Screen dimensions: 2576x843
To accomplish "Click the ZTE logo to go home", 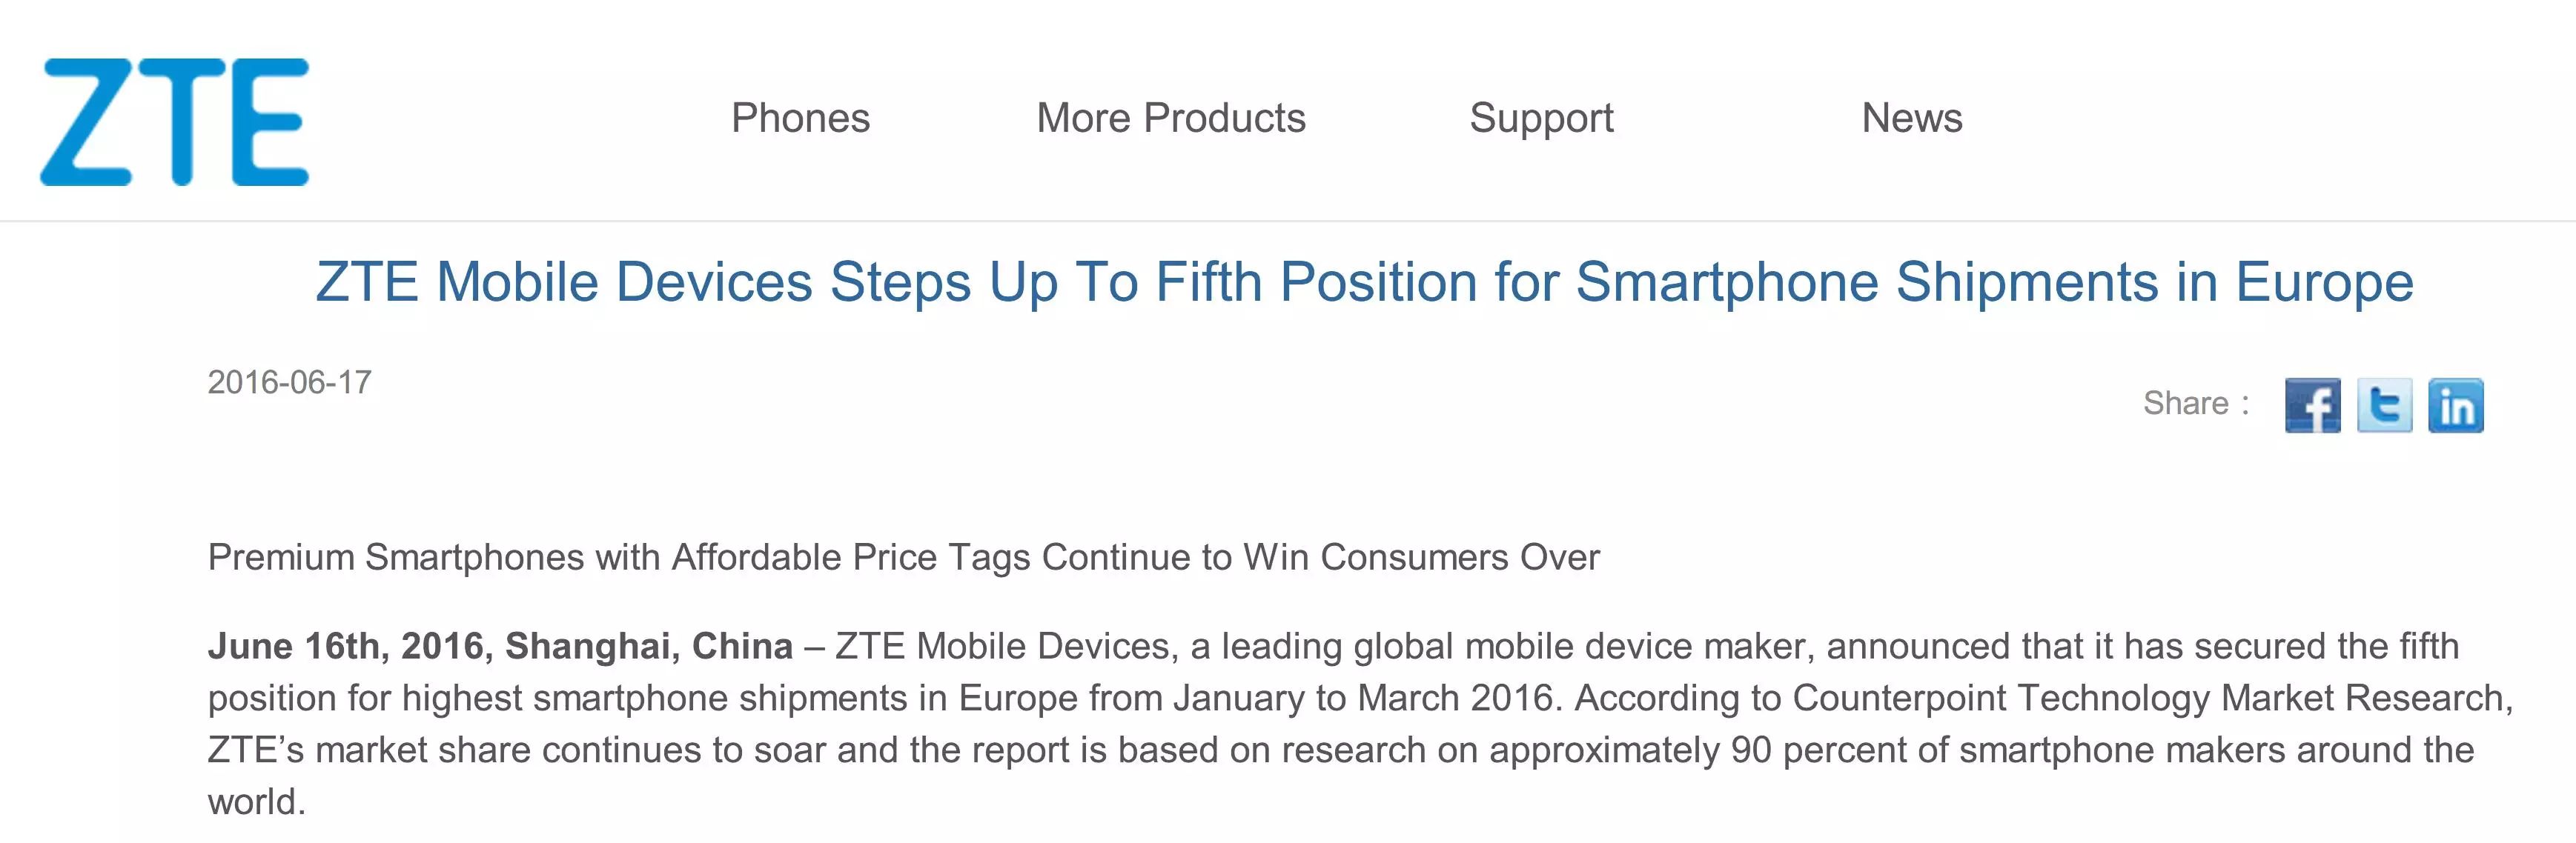I will click(x=174, y=121).
